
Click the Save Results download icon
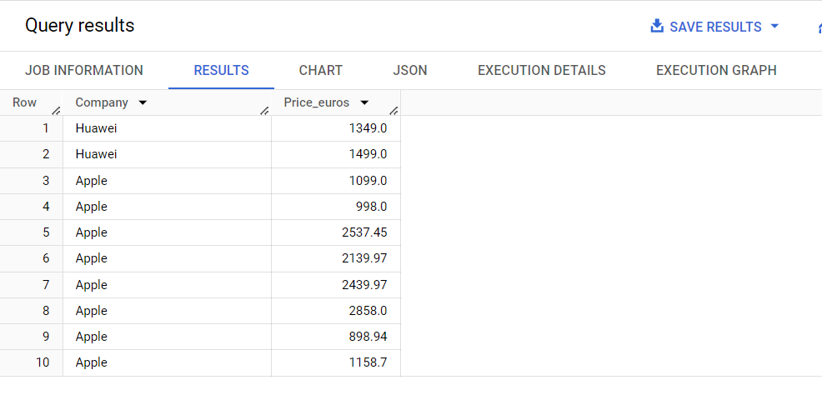coord(657,26)
